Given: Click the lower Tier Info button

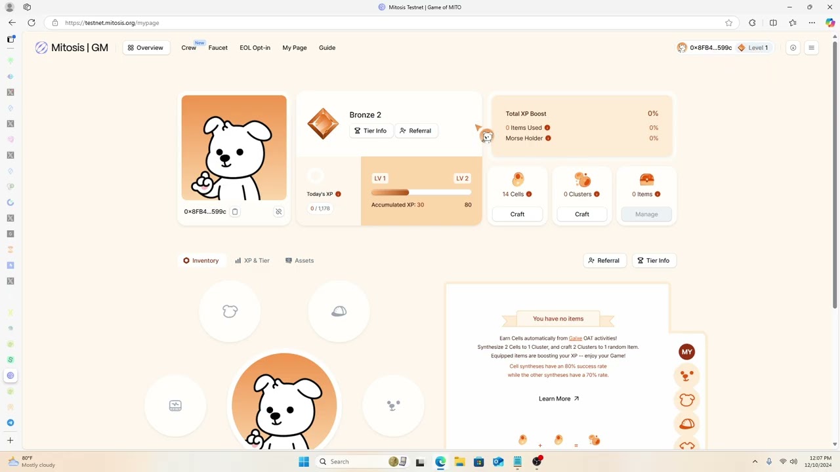Looking at the screenshot, I should 654,260.
